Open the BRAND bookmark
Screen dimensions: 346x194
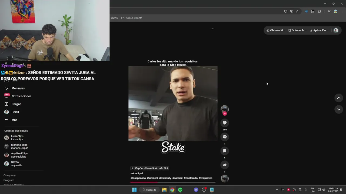pyautogui.click(x=114, y=18)
